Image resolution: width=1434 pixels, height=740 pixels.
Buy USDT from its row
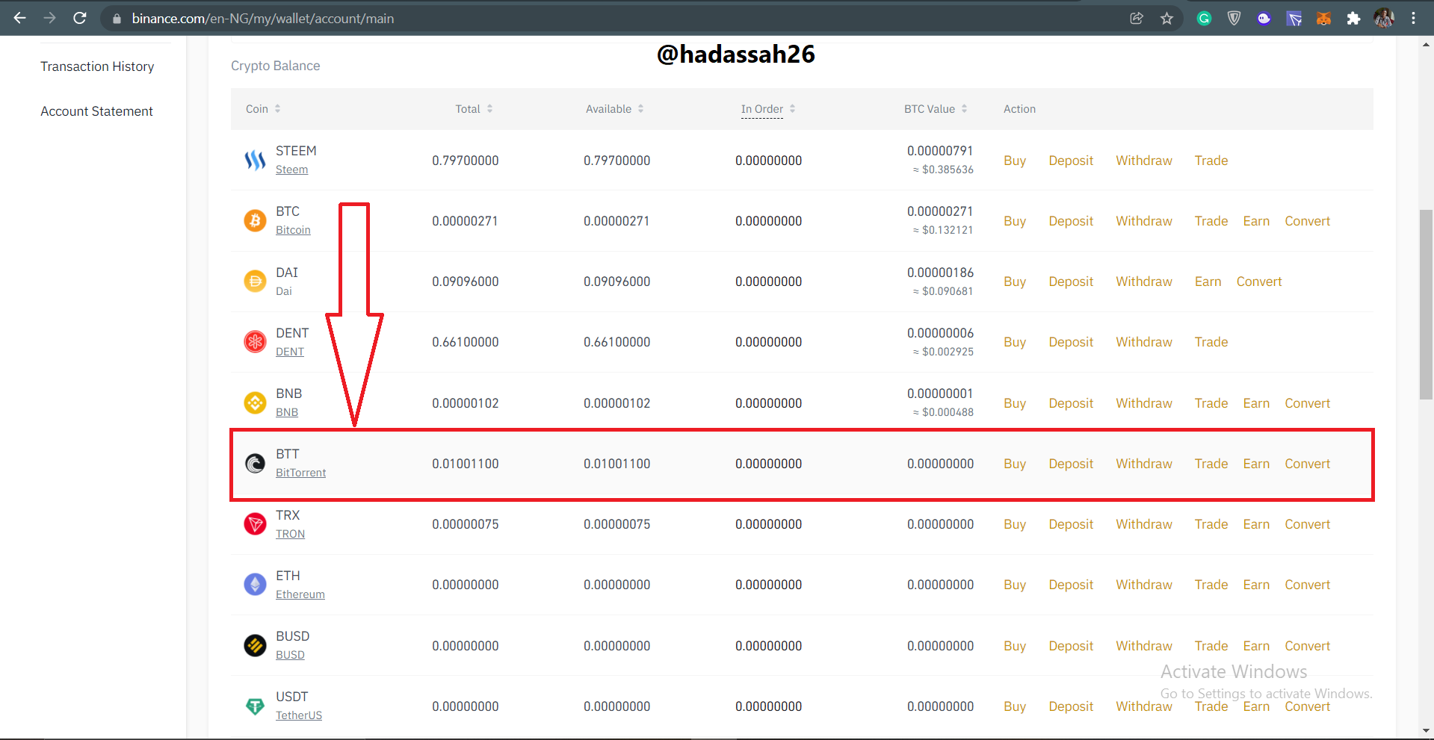point(1014,706)
